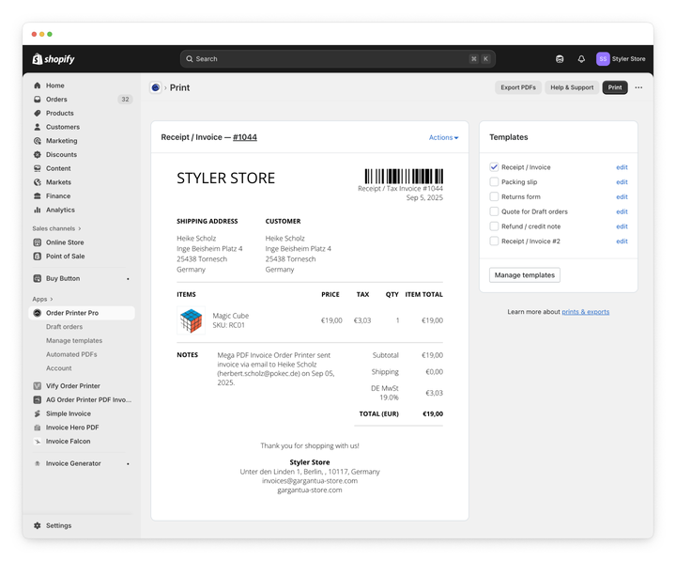Viewport: 676px width, 561px height.
Task: Open the Actions dropdown
Action: click(x=443, y=137)
